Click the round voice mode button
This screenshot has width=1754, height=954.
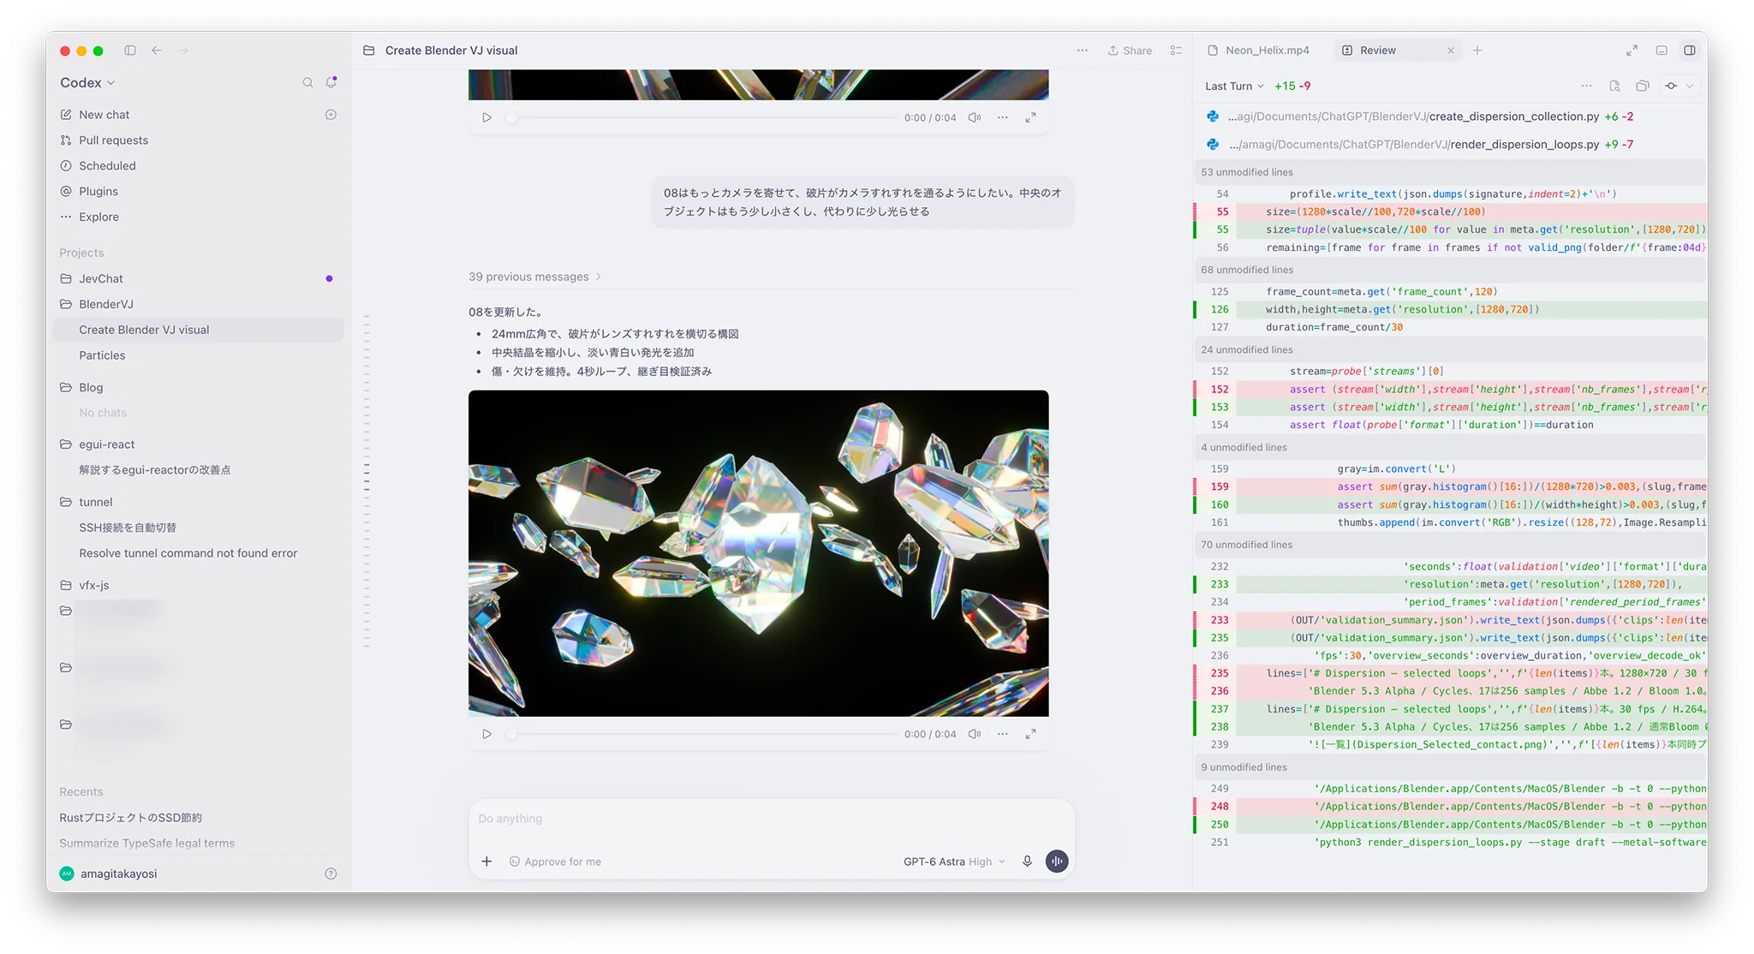[1057, 862]
